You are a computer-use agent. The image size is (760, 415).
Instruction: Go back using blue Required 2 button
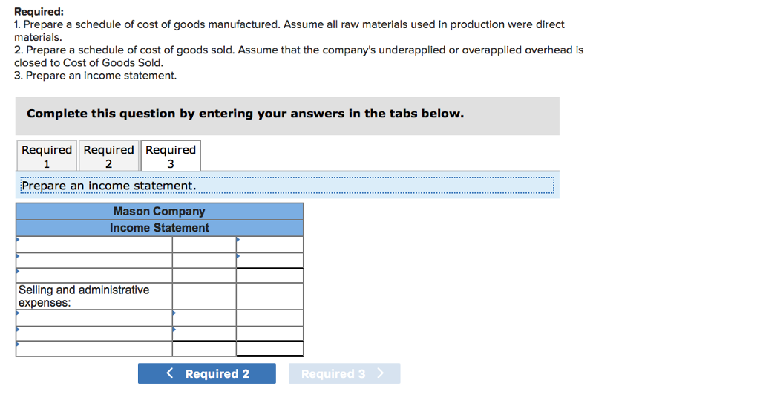pos(206,373)
